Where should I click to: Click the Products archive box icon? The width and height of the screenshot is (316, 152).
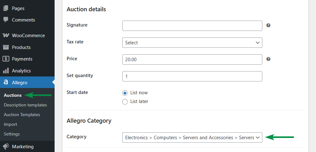(x=6, y=47)
